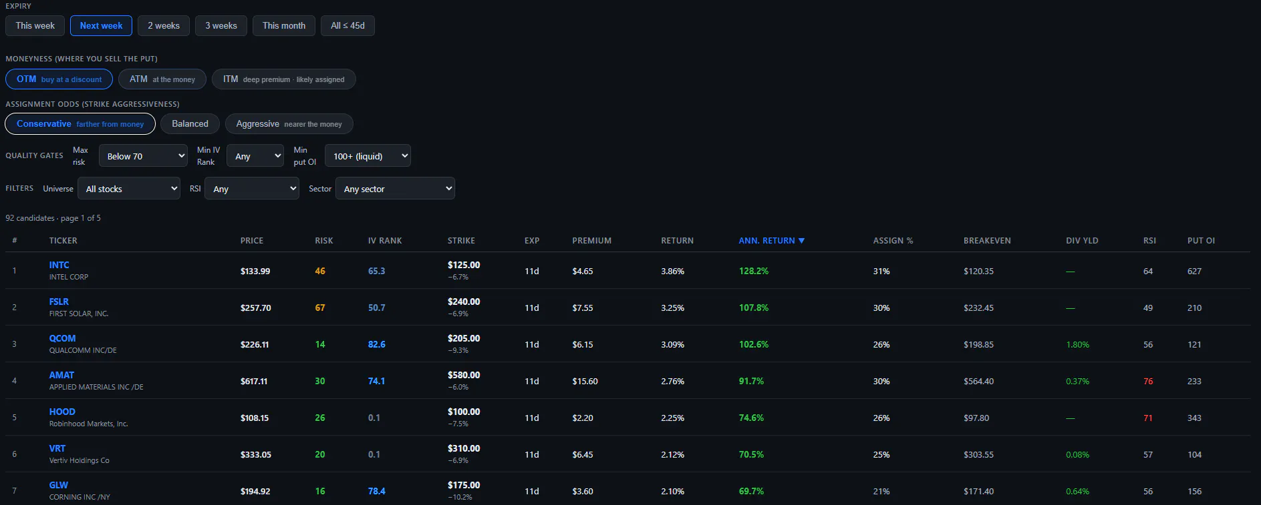
Task: Open the FSLR ticker link
Action: pos(59,302)
